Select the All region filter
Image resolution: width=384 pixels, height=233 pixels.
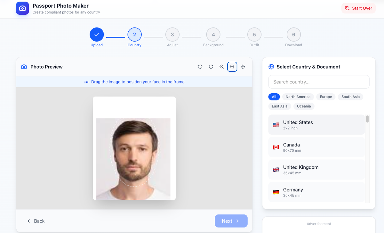click(x=274, y=97)
